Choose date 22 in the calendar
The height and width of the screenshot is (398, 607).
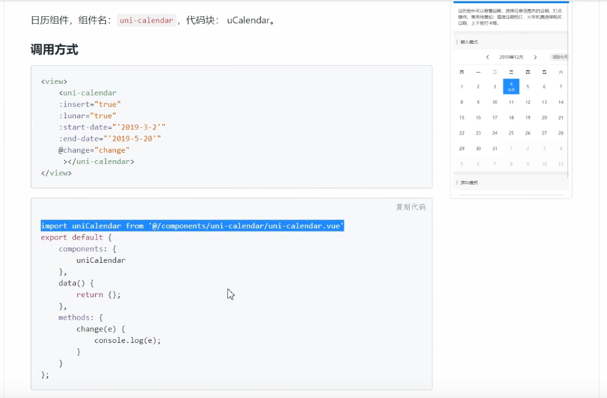[x=462, y=133]
